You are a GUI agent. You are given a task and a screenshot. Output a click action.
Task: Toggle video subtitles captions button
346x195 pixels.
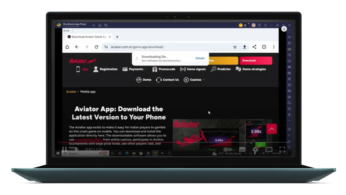(242, 149)
